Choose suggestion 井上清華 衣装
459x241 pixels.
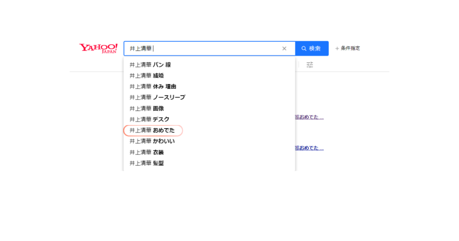pyautogui.click(x=147, y=152)
